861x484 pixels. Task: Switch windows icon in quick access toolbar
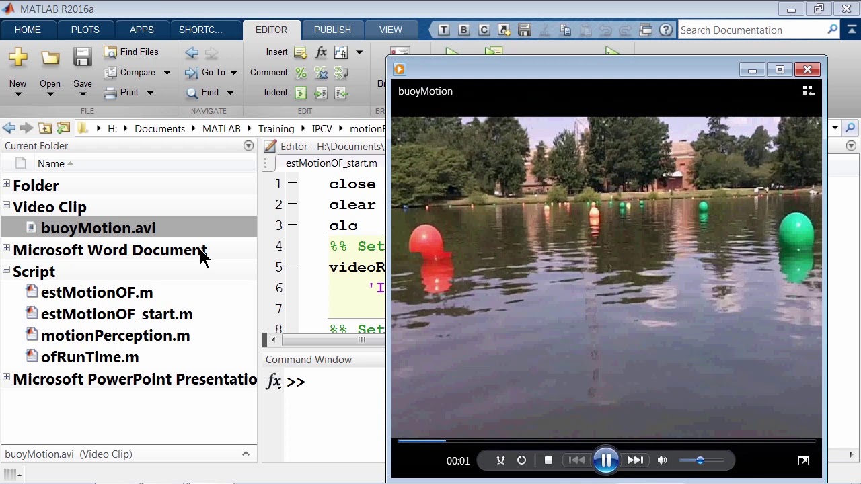tap(646, 30)
